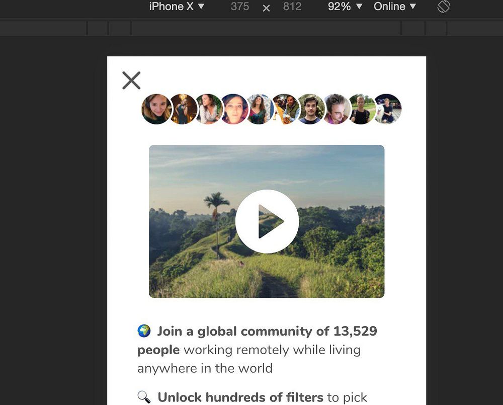Click the third avatar, woman in white shirt

click(209, 109)
